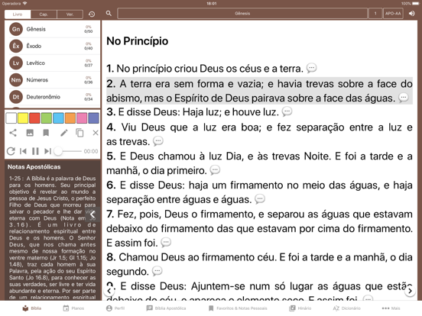
Task: Skip to the previous audio track
Action: [23, 151]
